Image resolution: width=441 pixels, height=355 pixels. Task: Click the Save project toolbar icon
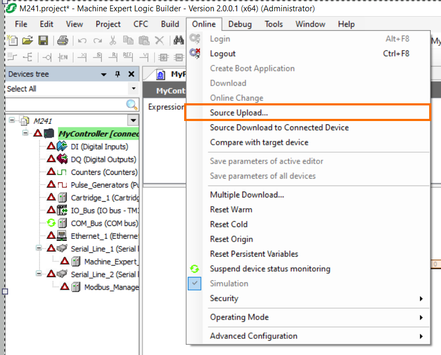tap(43, 40)
